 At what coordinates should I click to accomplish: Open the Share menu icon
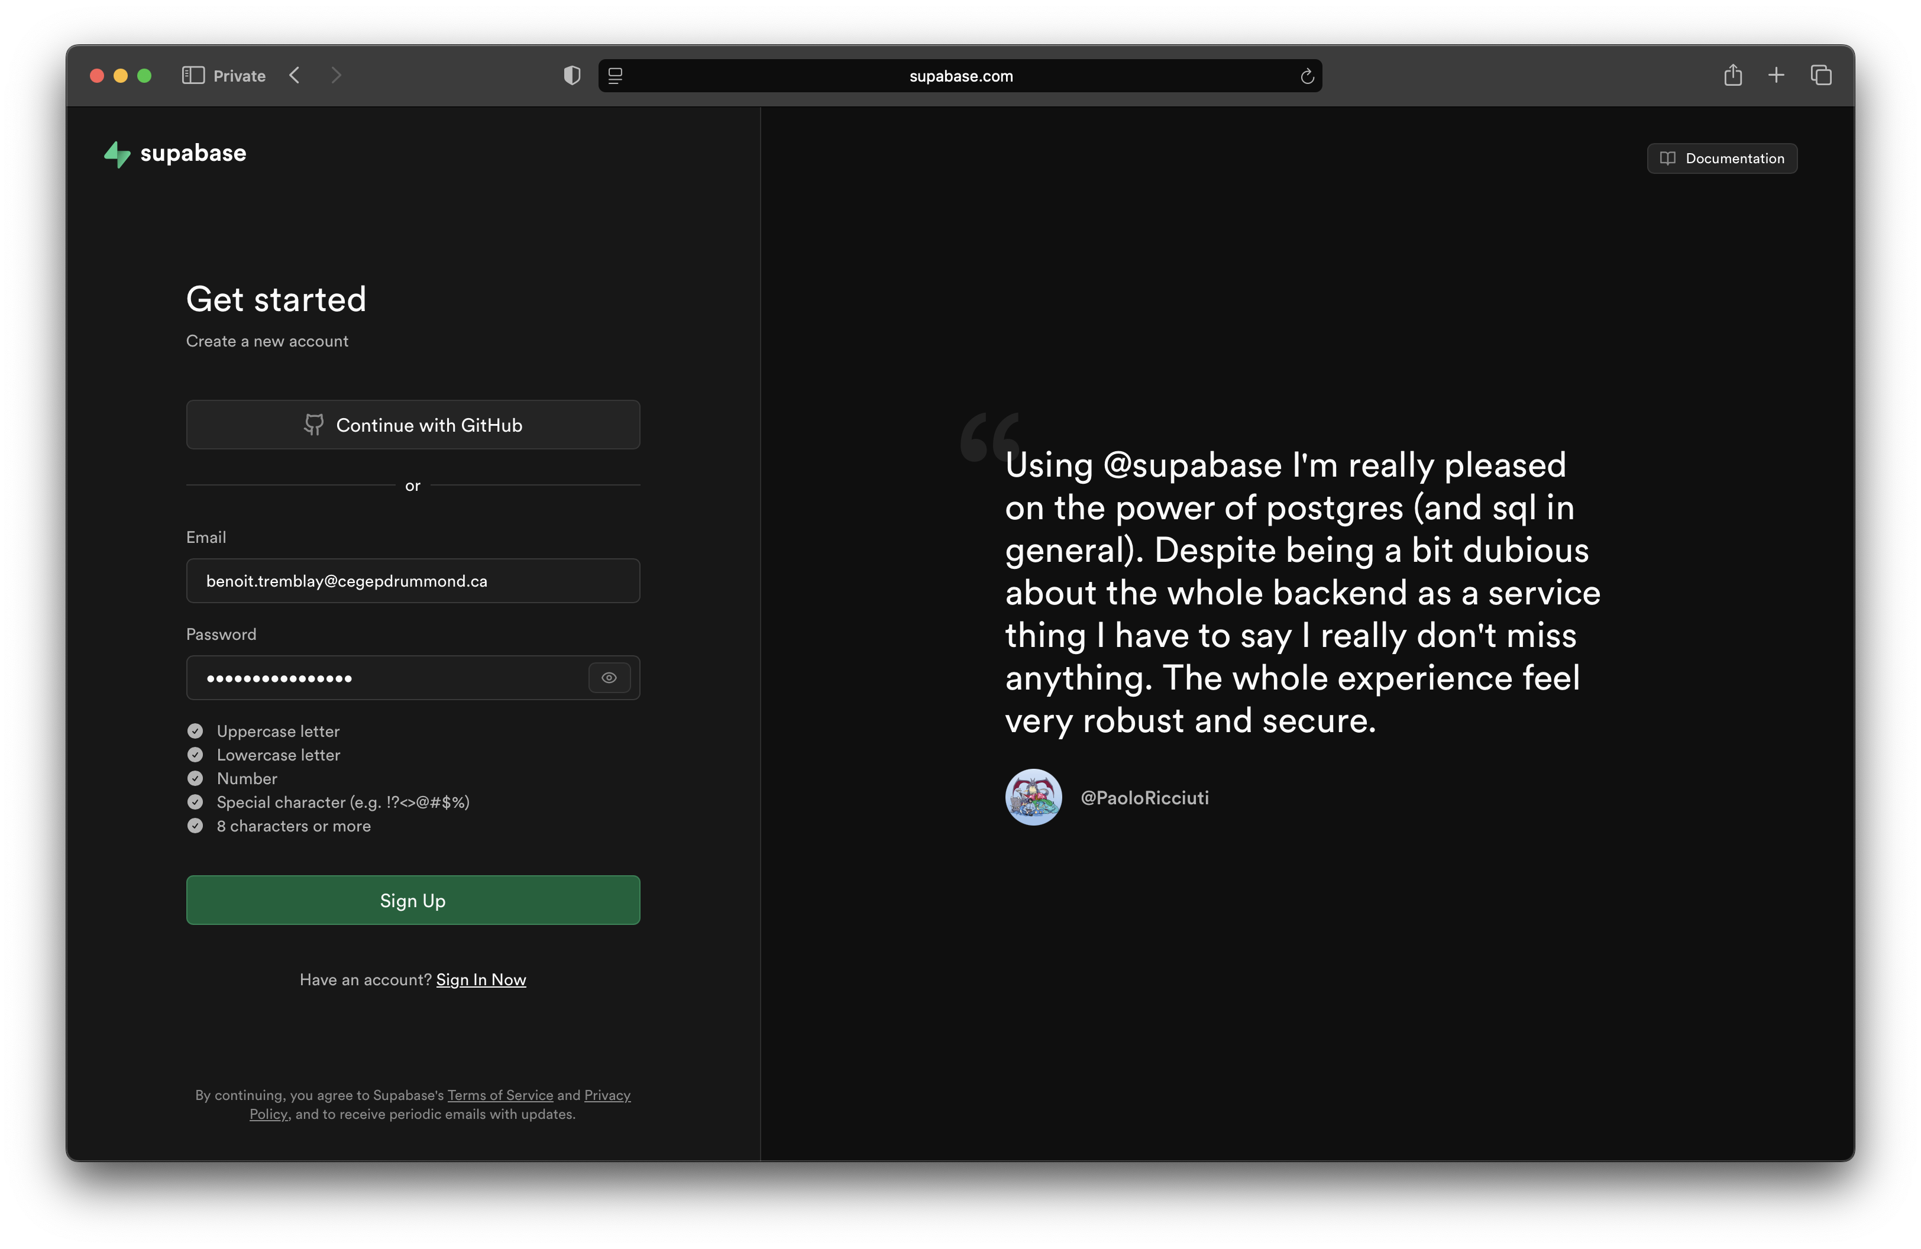pos(1733,75)
